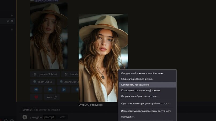Image resolution: width=216 pixels, height=121 pixels.
Task: Click the second Upscale button
Action: (70, 74)
